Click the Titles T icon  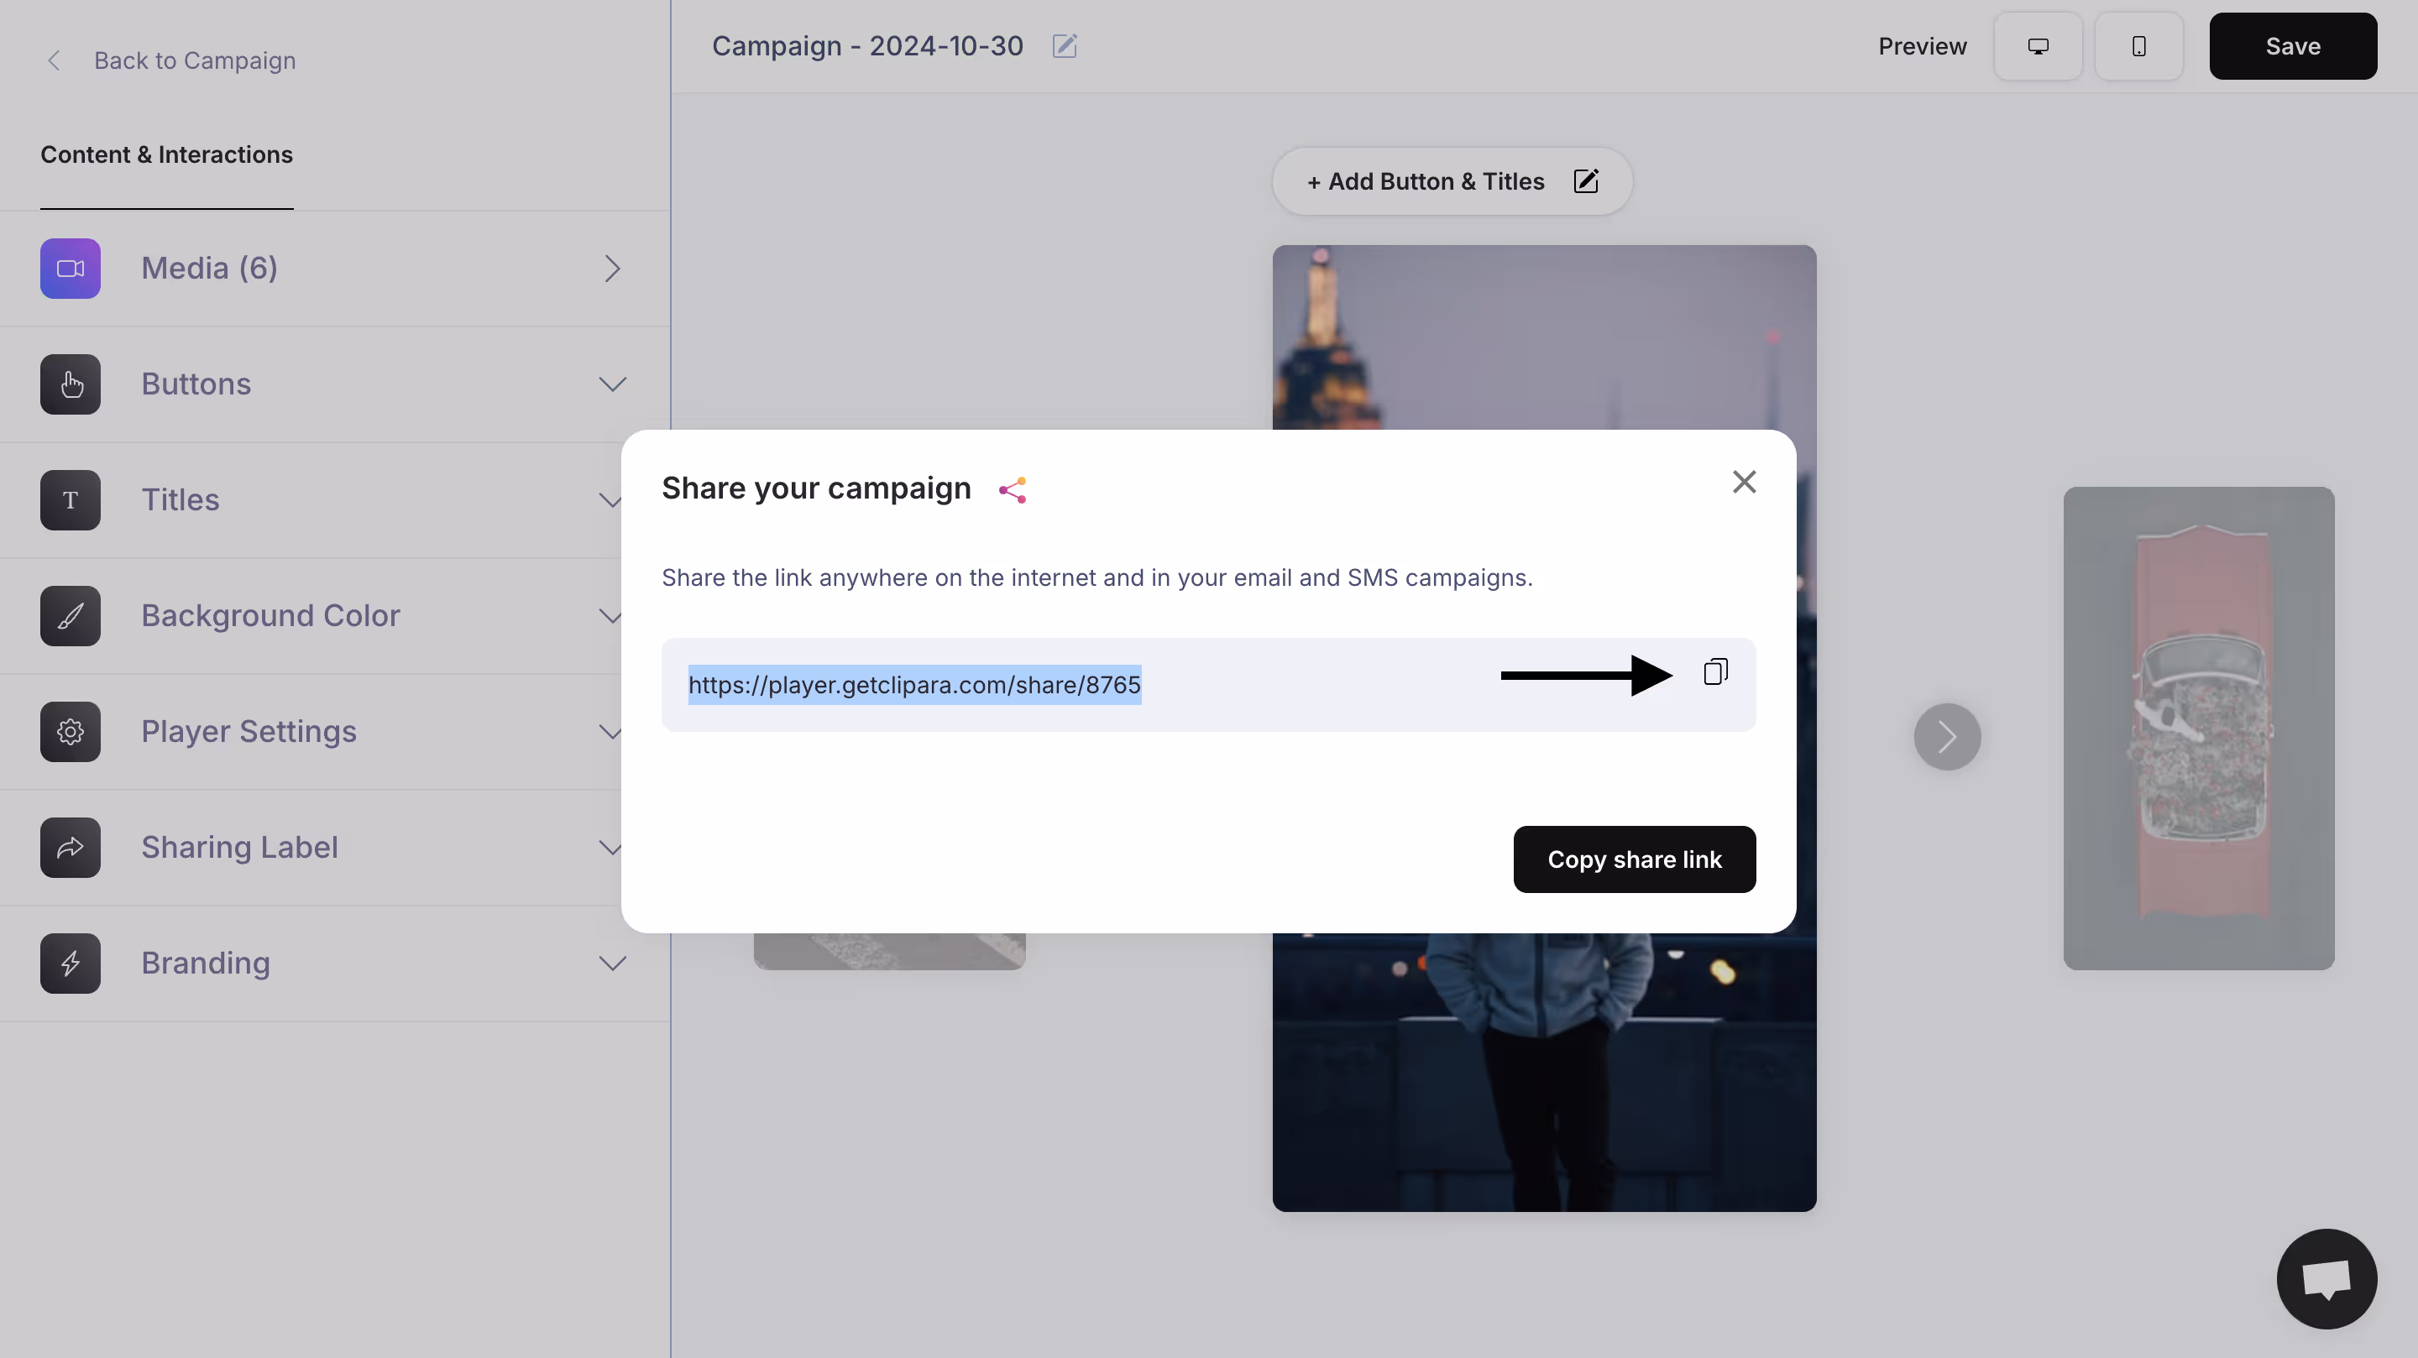pyautogui.click(x=71, y=500)
